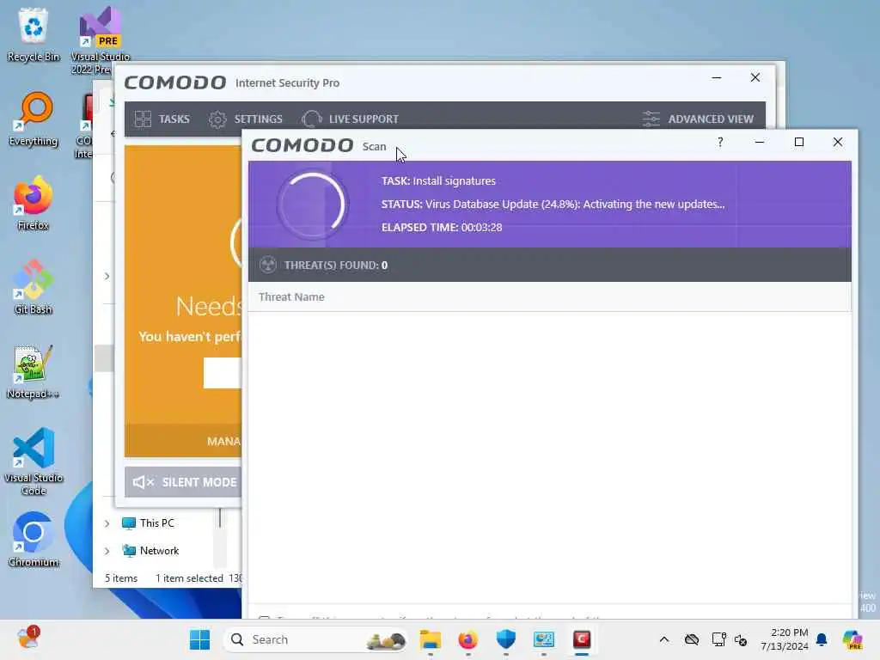Click the display device tray icon
This screenshot has width=880, height=660.
tap(718, 639)
